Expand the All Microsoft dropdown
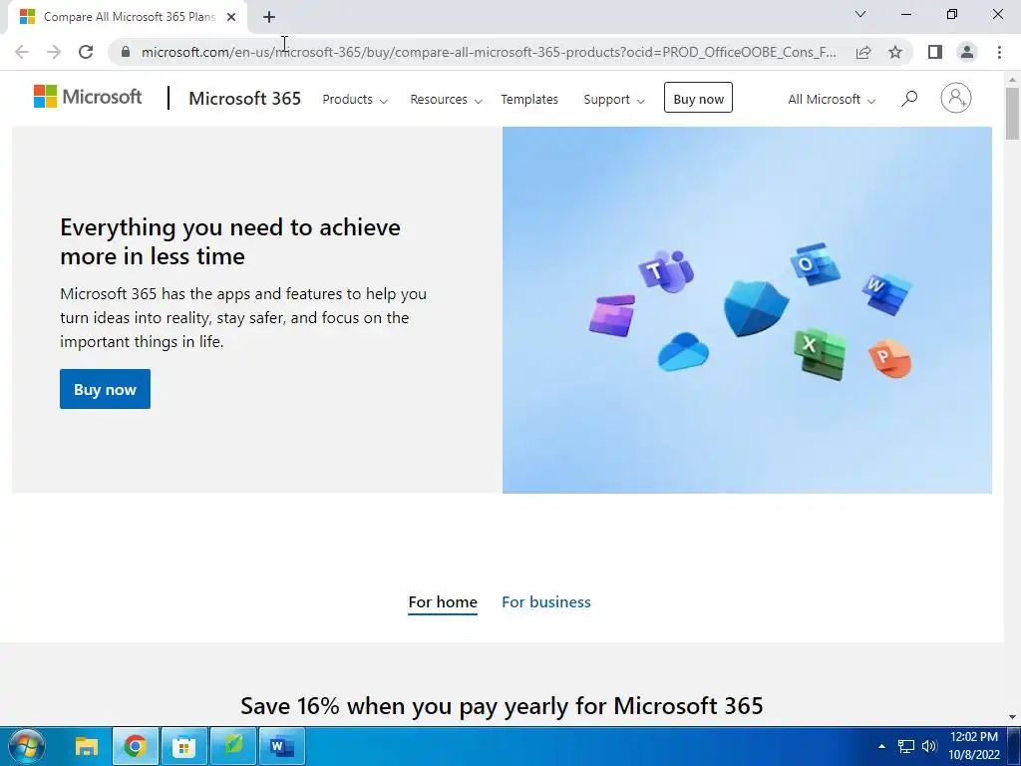The width and height of the screenshot is (1021, 766). [x=832, y=100]
